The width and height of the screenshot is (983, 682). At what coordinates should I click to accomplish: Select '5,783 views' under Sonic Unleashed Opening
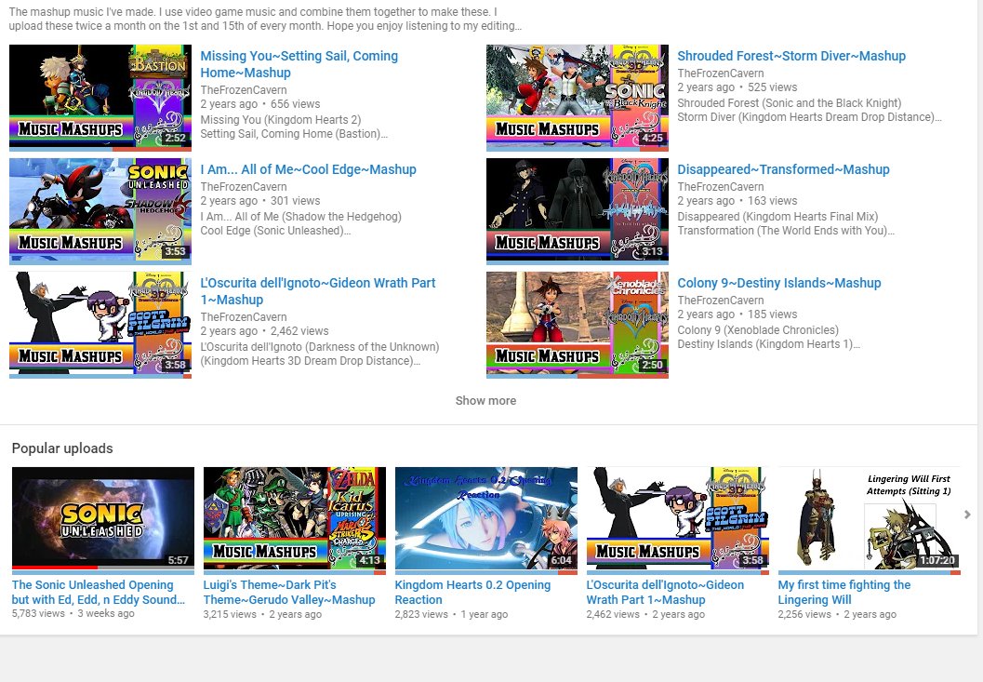(38, 613)
